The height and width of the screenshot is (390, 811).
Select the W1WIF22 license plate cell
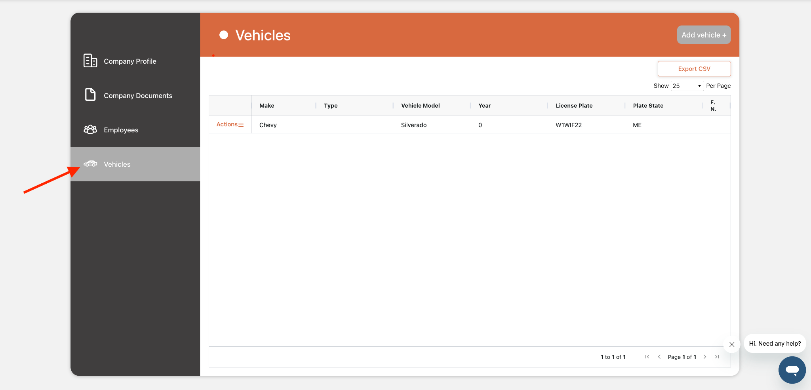569,125
